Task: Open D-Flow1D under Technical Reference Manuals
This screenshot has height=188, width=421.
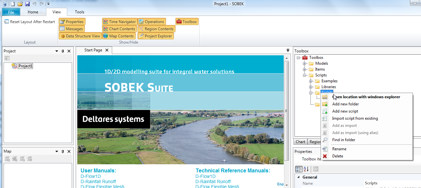Action: [x=205, y=177]
